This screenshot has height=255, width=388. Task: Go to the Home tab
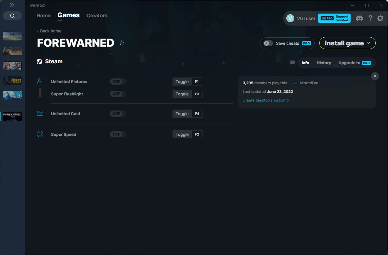44,15
